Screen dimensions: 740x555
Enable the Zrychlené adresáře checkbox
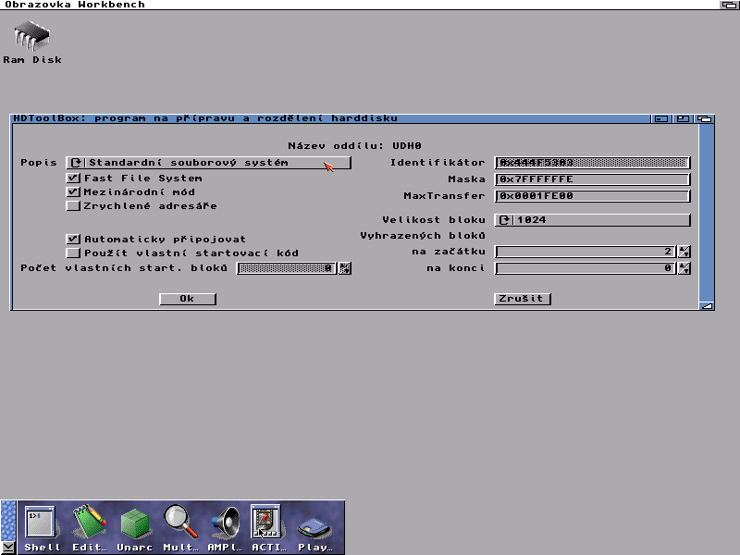[x=74, y=206]
